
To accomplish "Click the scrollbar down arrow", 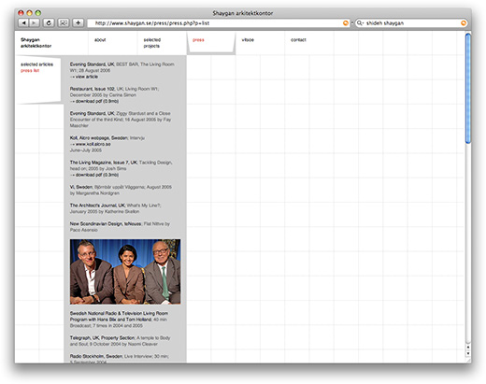I will pos(467,354).
